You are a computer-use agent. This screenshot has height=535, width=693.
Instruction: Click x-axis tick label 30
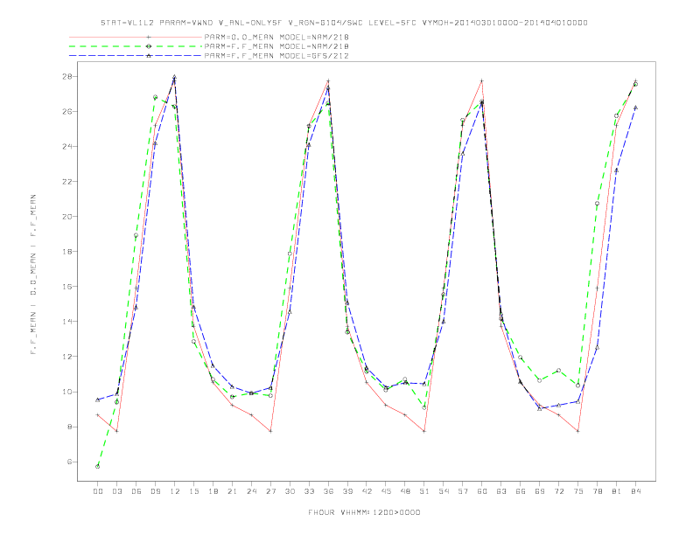(x=290, y=491)
